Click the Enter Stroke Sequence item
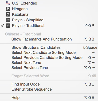This screenshot has height=101, width=98. [49, 89]
